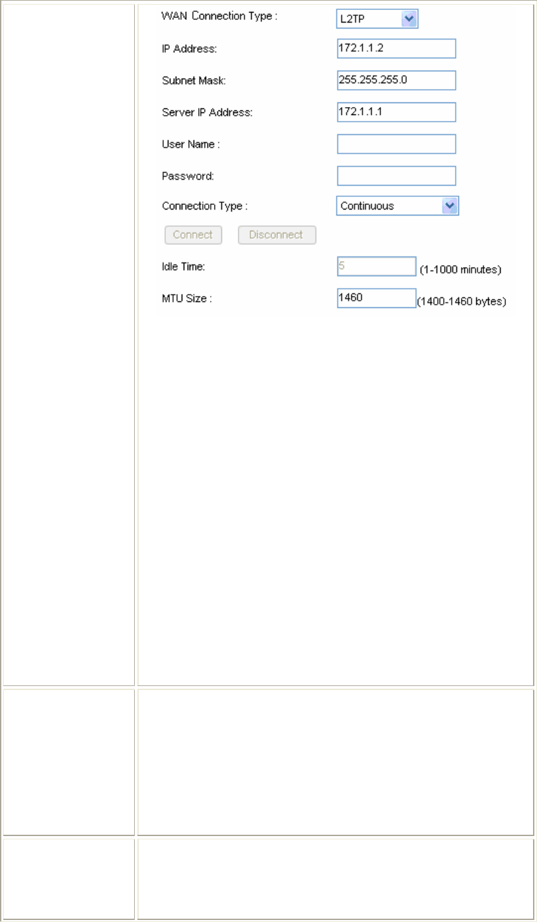Open the Connection Type Continuous dropdown
The image size is (537, 922).
[x=398, y=206]
